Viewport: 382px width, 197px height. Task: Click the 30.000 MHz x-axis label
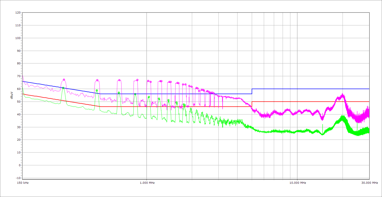[369, 183]
